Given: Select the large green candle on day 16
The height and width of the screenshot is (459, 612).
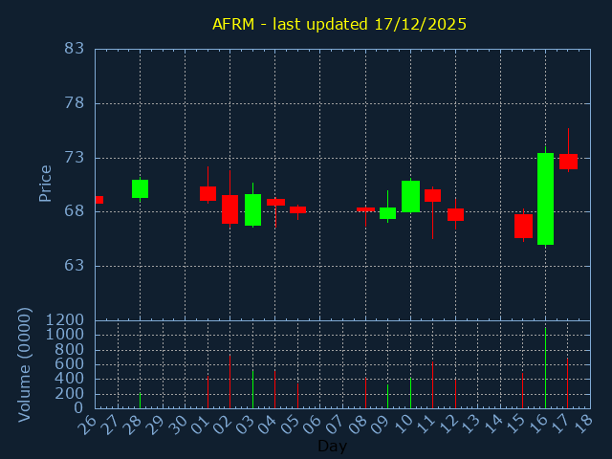Looking at the screenshot, I should click(545, 199).
